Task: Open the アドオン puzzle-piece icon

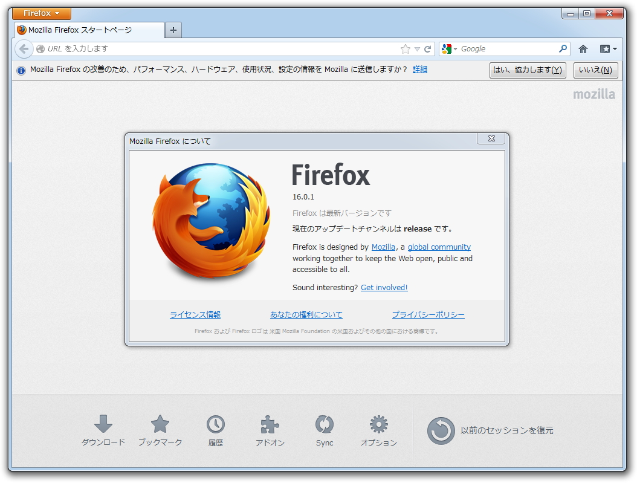Action: pos(269,425)
